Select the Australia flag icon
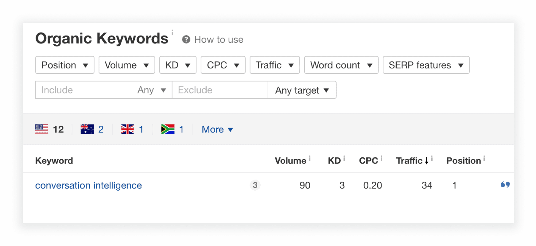536x246 pixels. click(x=87, y=129)
